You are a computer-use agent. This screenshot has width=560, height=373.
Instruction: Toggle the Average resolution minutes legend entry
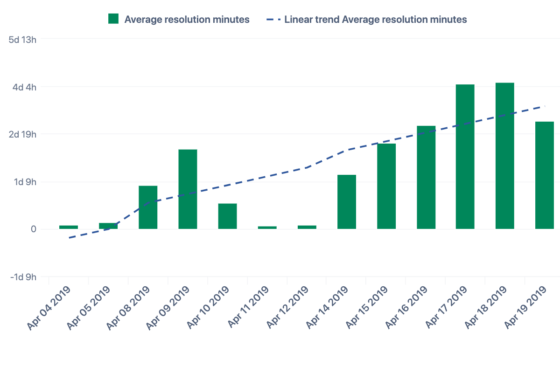coord(179,19)
